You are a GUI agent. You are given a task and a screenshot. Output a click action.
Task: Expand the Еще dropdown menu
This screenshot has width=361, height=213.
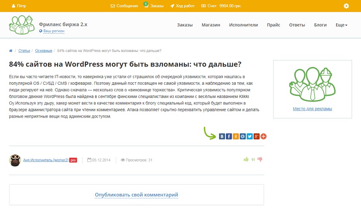[x=341, y=25]
